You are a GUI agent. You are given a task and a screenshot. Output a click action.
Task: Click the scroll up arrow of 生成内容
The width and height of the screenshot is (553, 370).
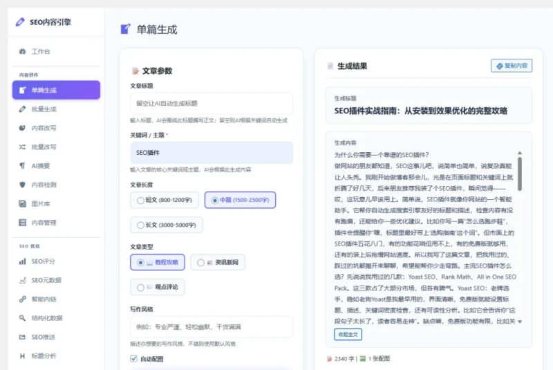pos(520,153)
